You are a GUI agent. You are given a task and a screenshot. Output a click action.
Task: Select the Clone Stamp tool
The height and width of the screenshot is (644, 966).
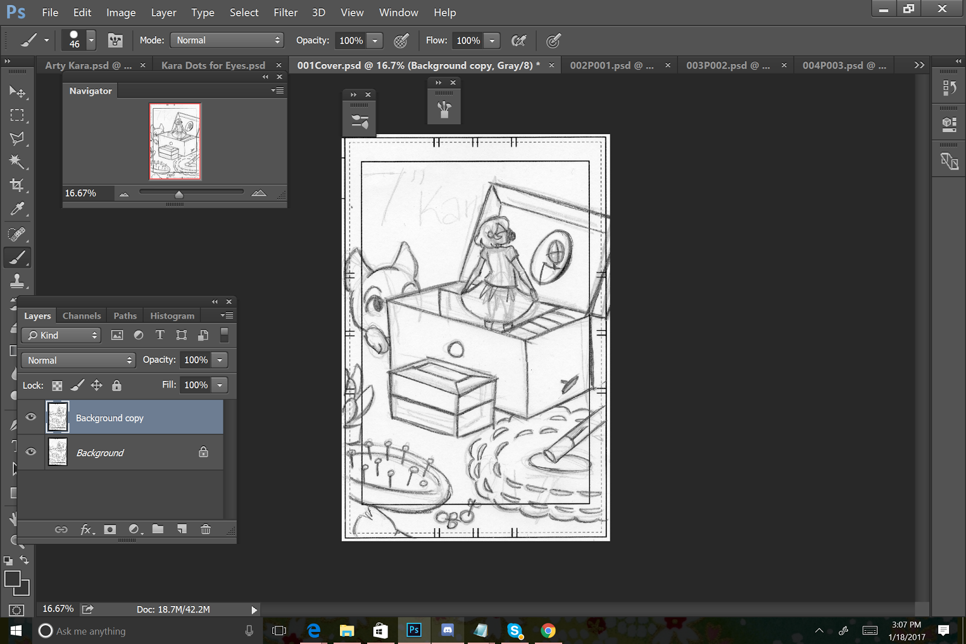tap(17, 281)
